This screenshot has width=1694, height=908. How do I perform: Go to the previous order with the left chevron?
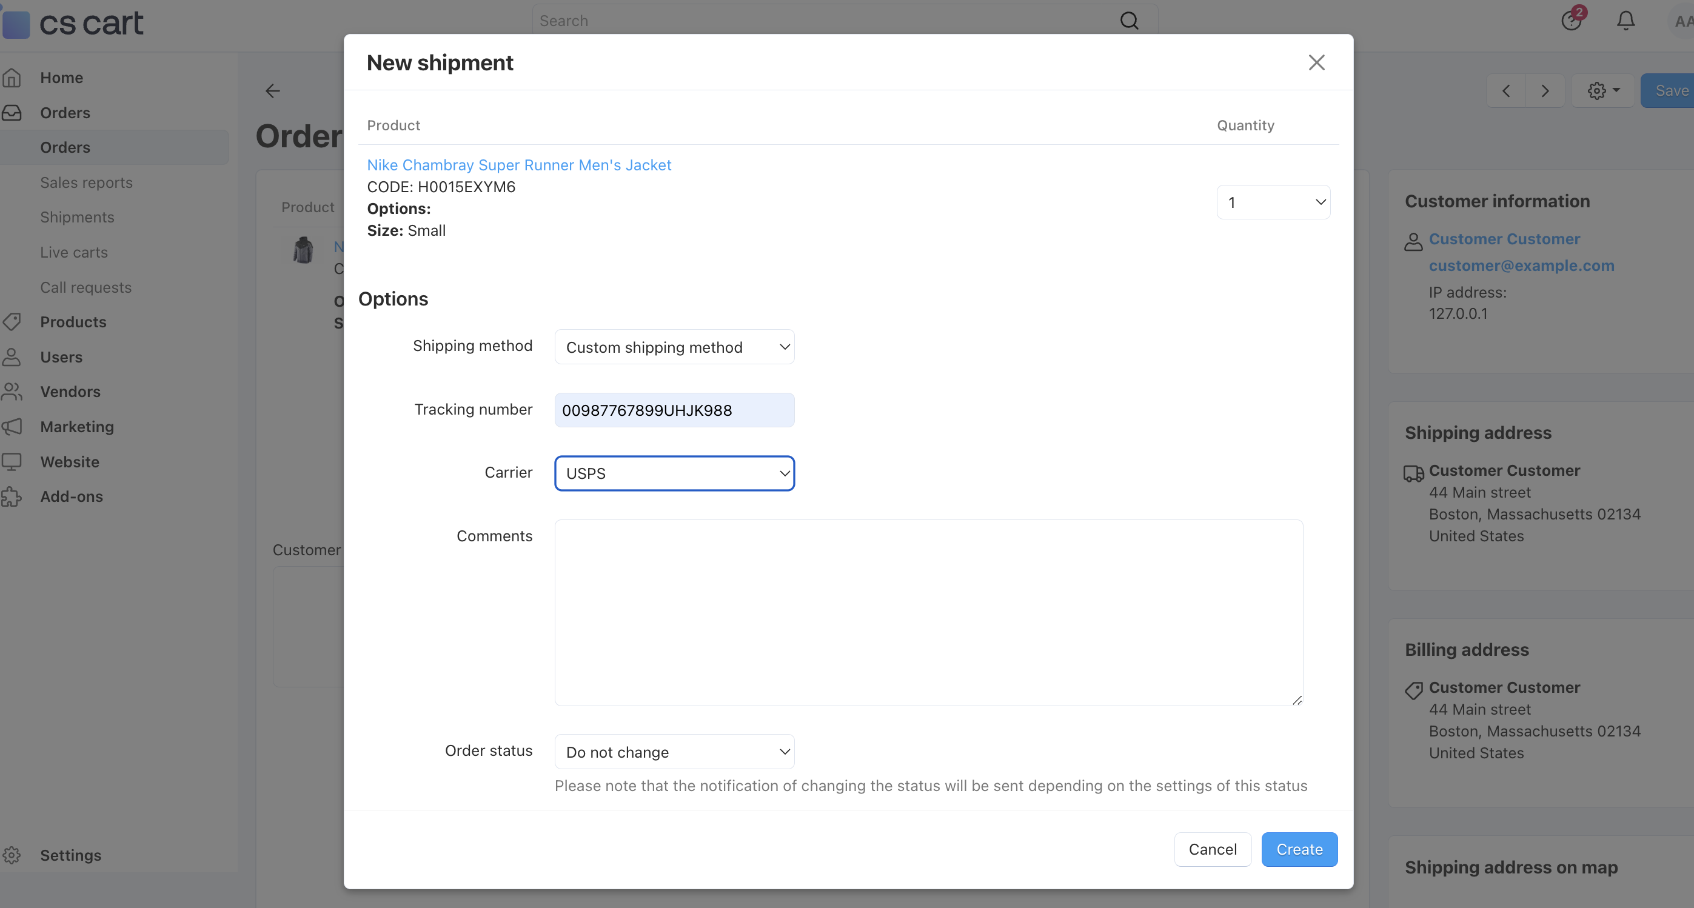coord(1506,91)
